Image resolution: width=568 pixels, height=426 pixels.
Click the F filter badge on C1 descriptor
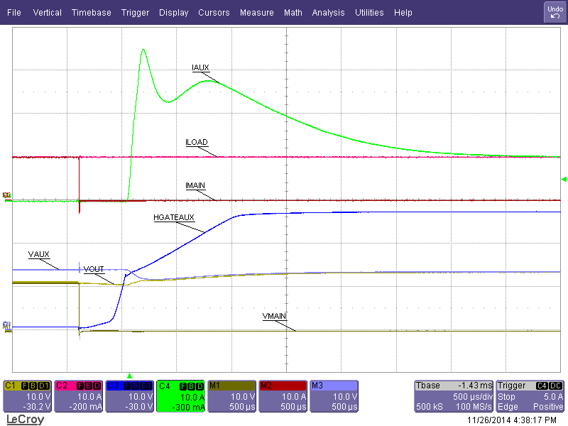[24, 386]
